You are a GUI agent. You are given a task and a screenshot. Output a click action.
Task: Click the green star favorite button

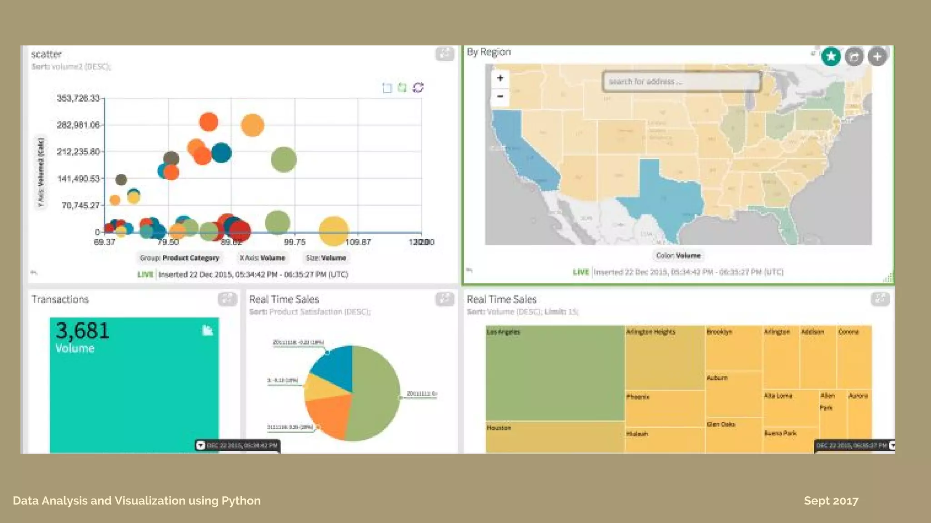click(x=831, y=56)
